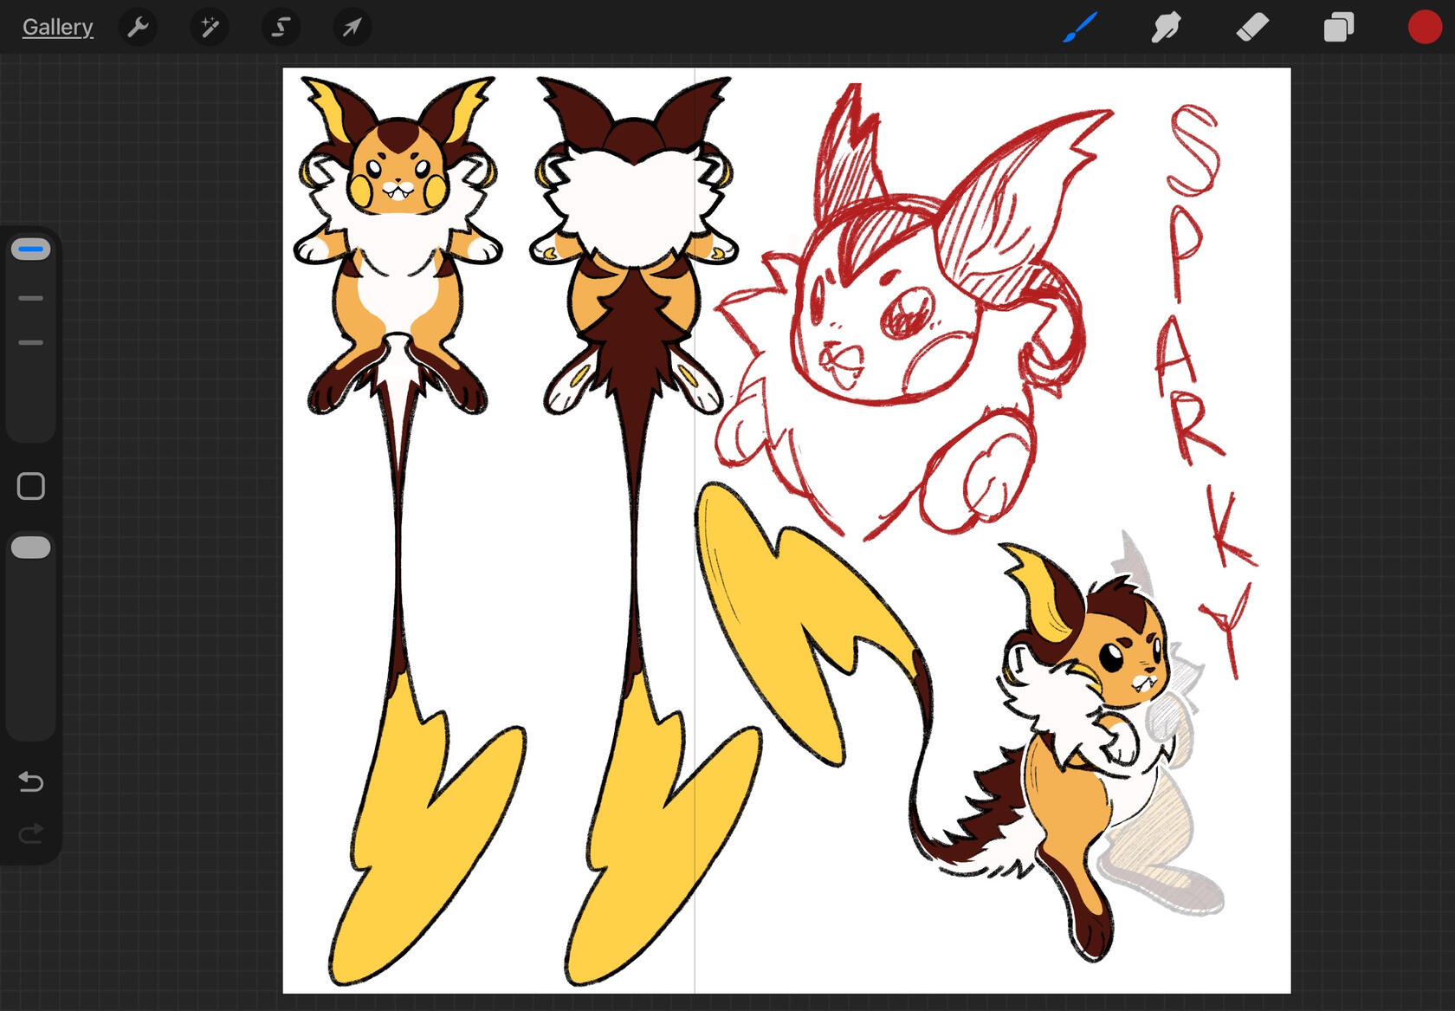Screen dimensions: 1455x1011
Task: Open the Actions wrench menu
Action: (x=138, y=28)
